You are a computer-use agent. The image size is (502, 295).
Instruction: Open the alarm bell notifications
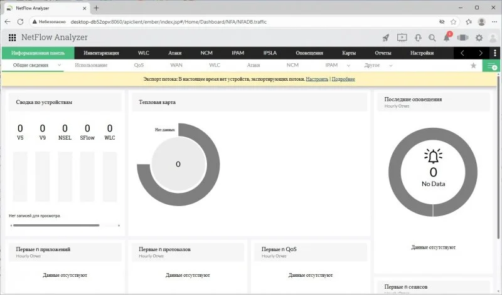(x=447, y=38)
